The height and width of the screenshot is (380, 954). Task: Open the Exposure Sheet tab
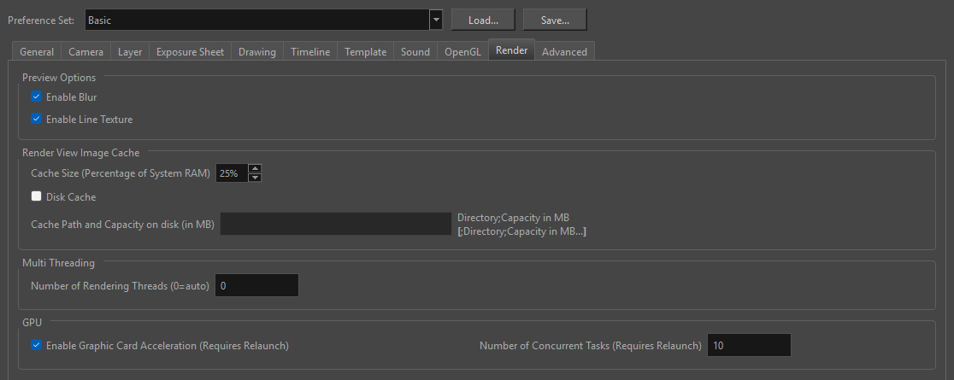point(190,52)
